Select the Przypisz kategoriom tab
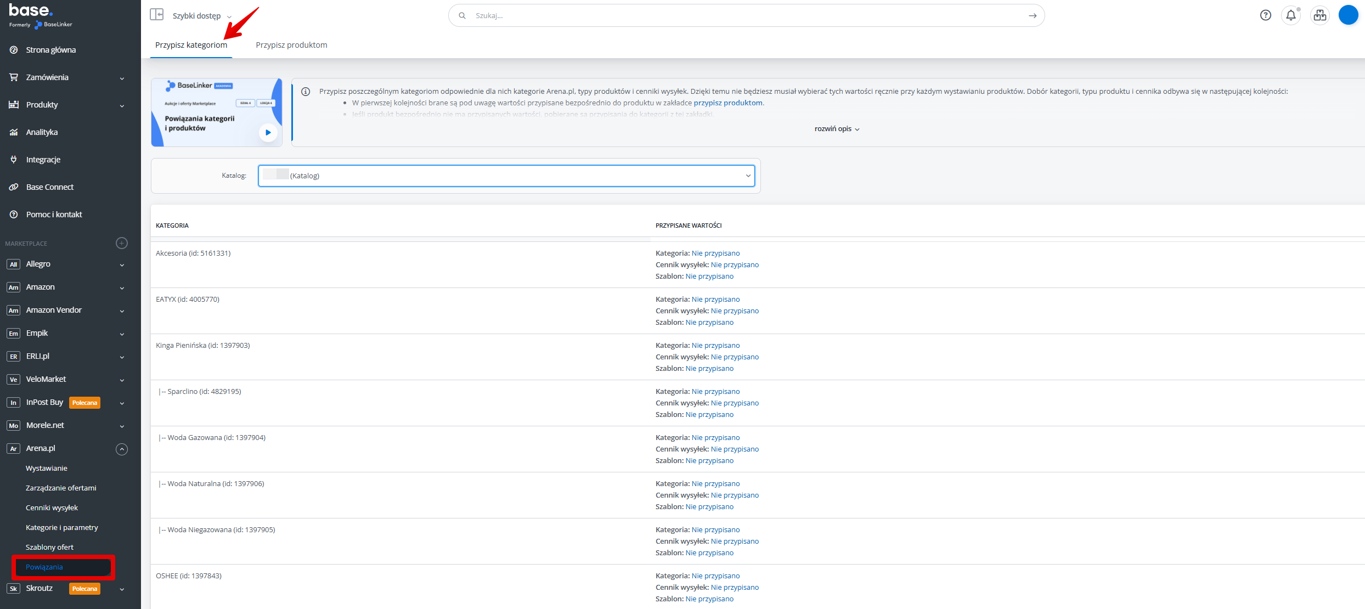The height and width of the screenshot is (609, 1365). [x=191, y=45]
